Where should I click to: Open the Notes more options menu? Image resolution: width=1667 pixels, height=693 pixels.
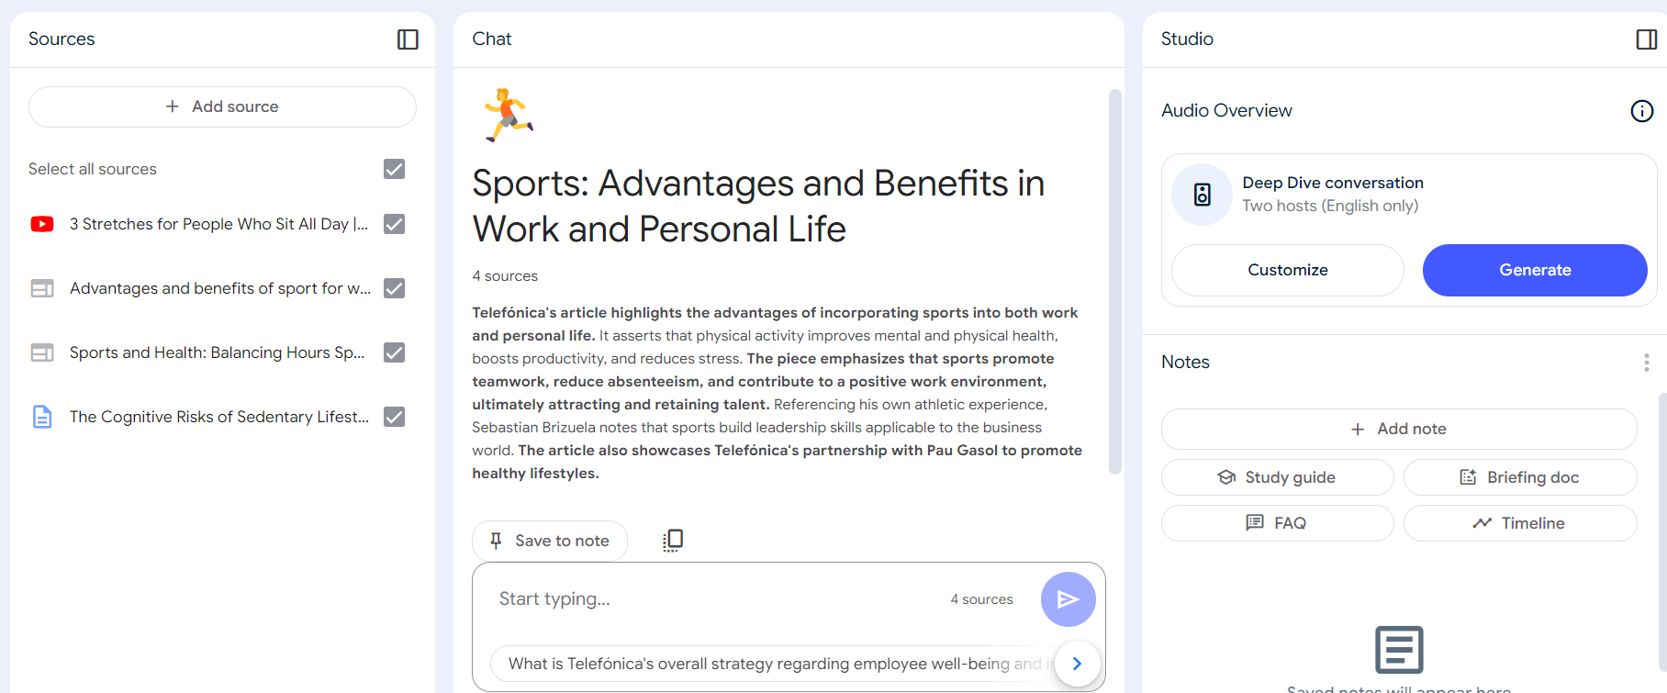coord(1646,363)
